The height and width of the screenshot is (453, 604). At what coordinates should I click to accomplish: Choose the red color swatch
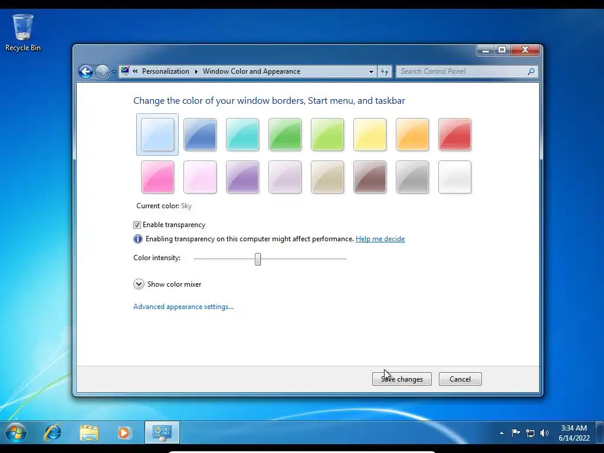pyautogui.click(x=455, y=134)
